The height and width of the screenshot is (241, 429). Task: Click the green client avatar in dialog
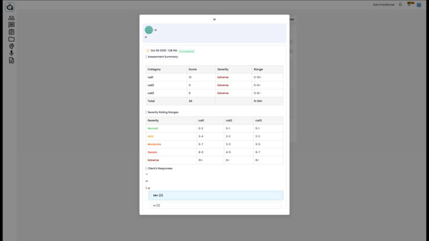[149, 30]
